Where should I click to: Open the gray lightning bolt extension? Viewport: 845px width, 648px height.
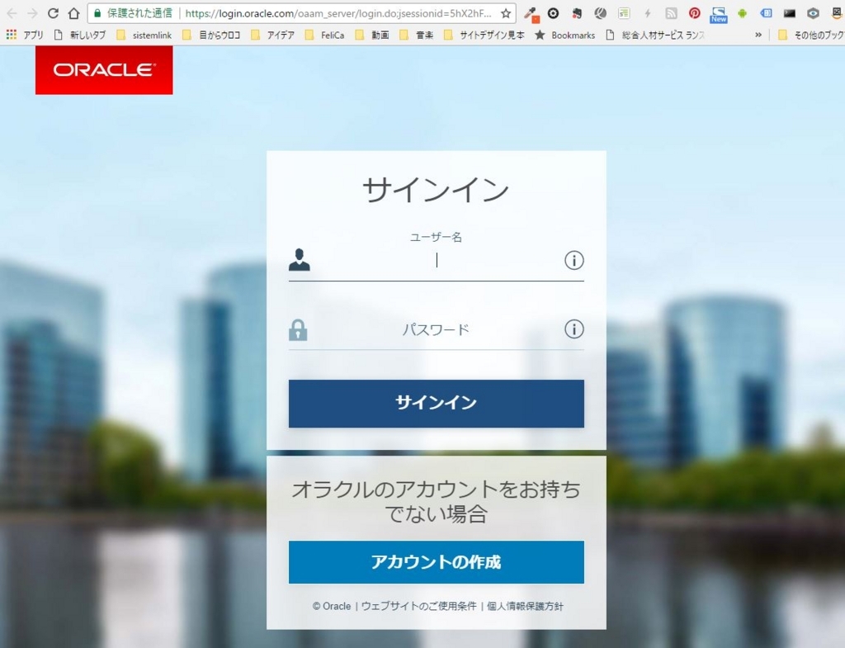(648, 13)
